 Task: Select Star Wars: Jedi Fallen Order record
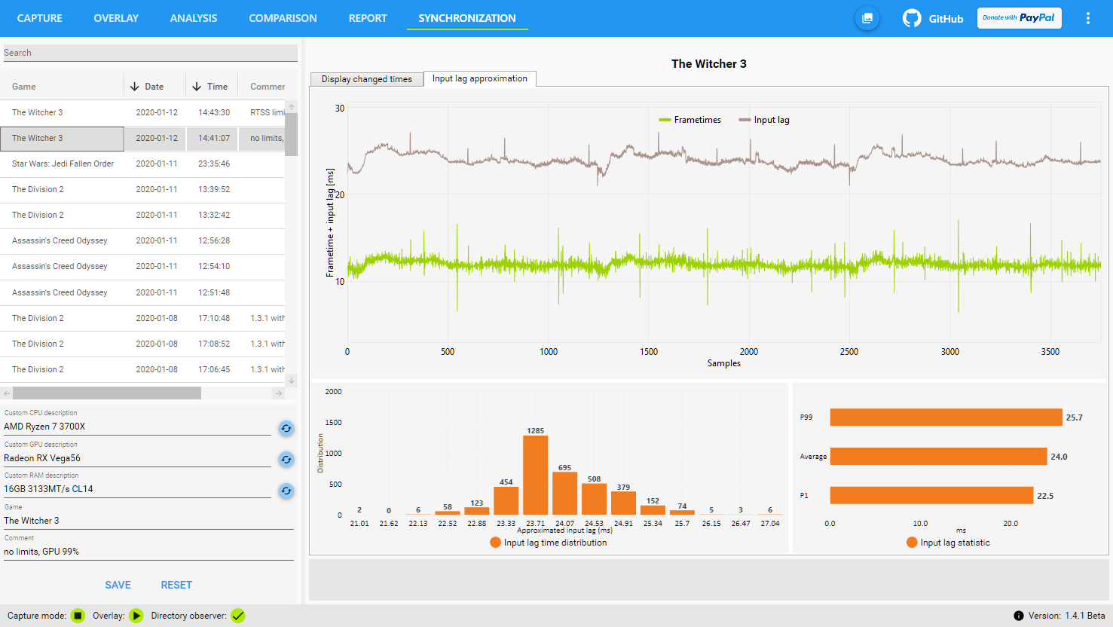pyautogui.click(x=142, y=164)
